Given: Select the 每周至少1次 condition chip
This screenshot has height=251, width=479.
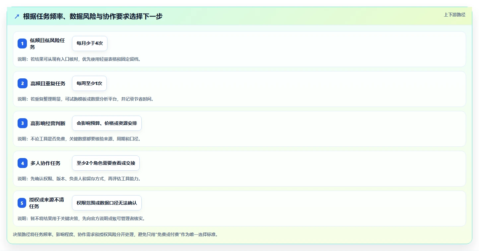Looking at the screenshot, I should pos(89,83).
